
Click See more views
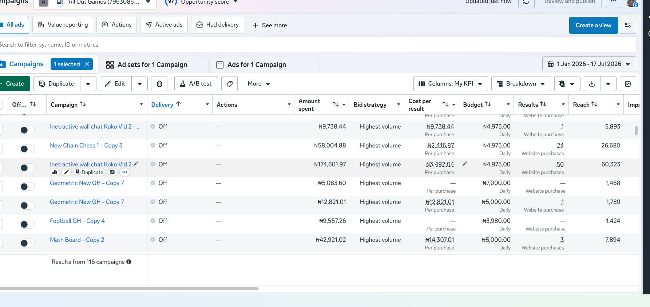click(270, 25)
